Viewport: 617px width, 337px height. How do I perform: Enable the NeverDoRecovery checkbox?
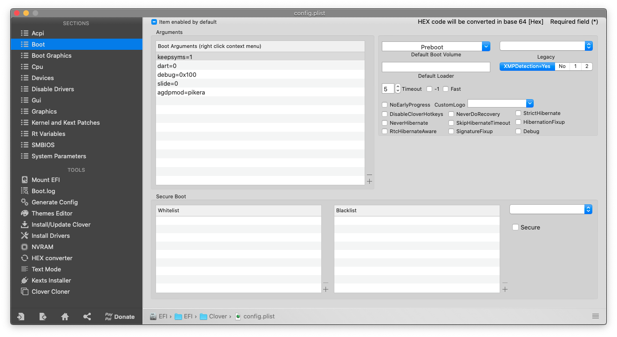(x=451, y=114)
